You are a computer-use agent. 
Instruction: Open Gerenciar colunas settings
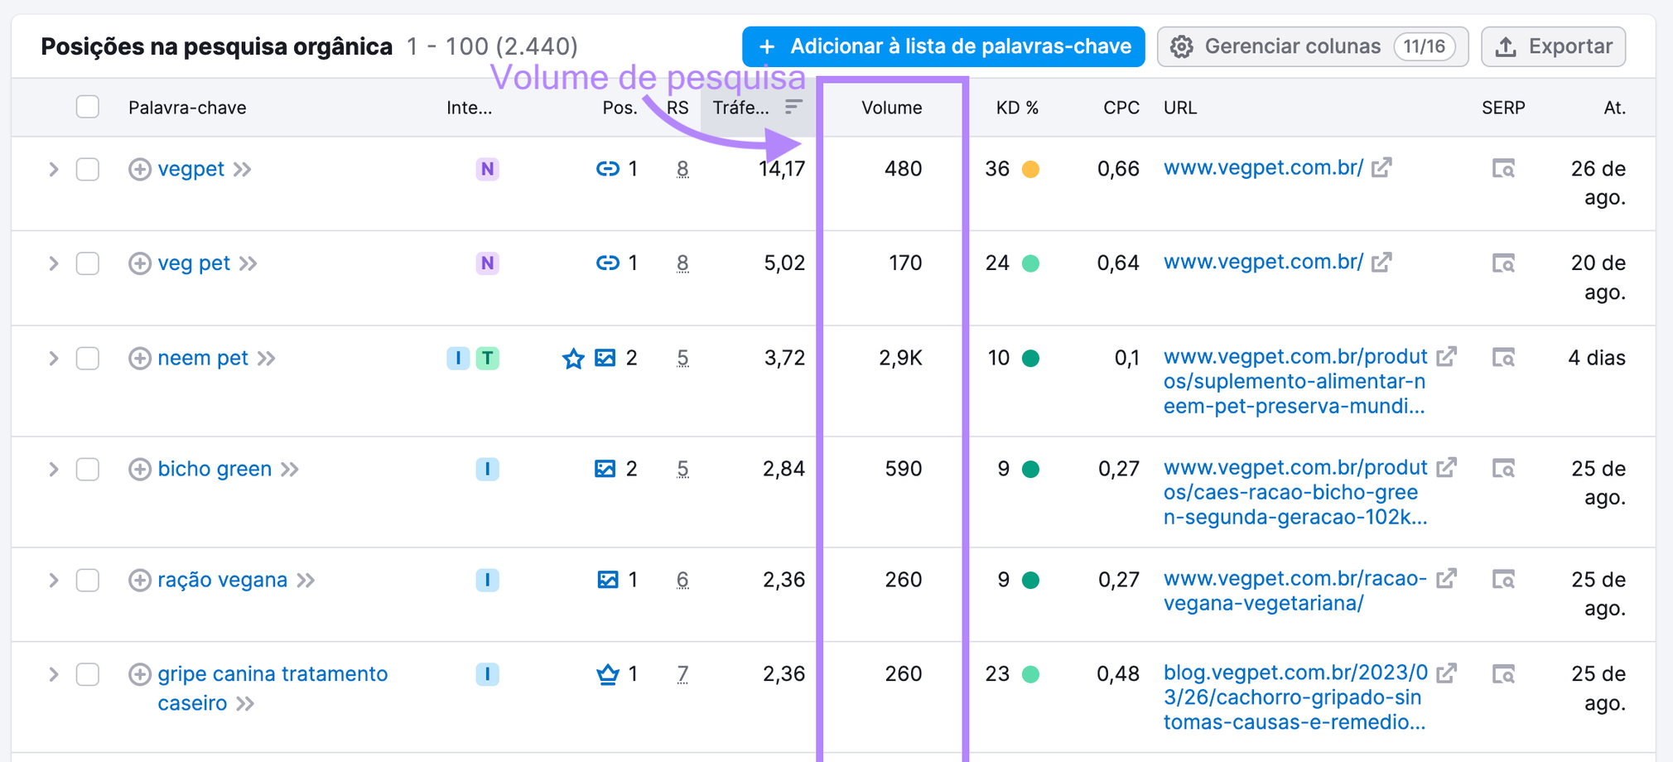[x=1312, y=46]
